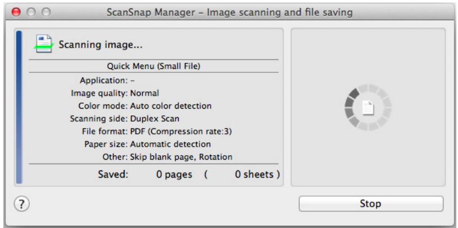
Task: Click the window title text
Action: [x=229, y=12]
